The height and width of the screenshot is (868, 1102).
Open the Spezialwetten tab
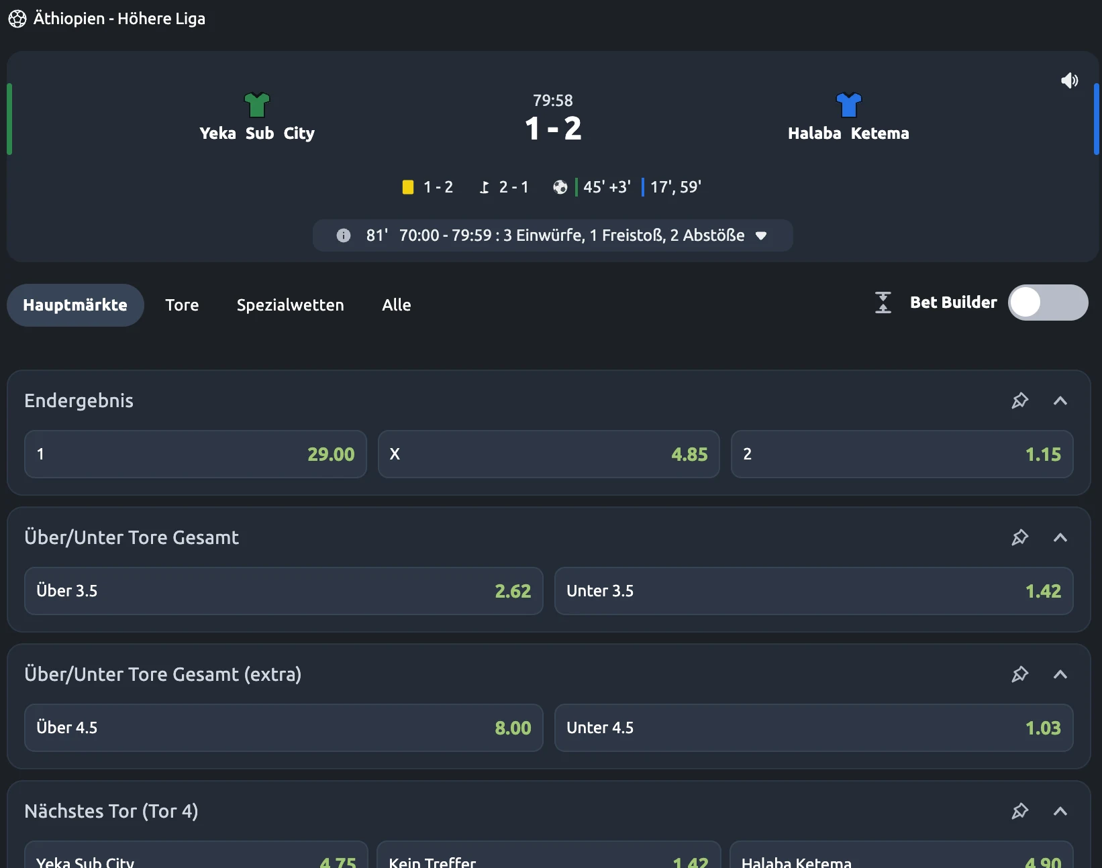[290, 305]
